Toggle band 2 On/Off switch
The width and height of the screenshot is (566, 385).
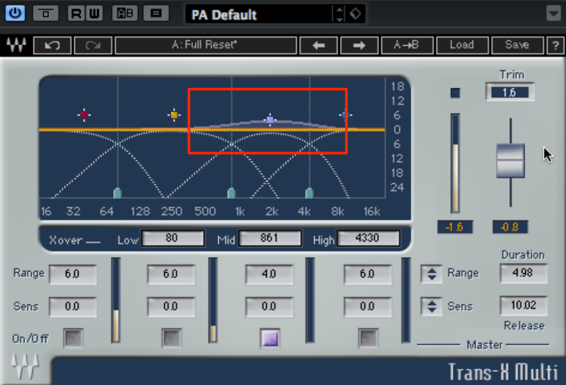(171, 339)
